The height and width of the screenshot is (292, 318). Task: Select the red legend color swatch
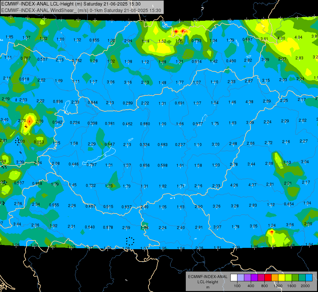pyautogui.click(x=268, y=277)
